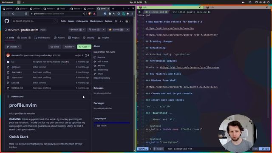The width and height of the screenshot is (272, 153).
Task: Open the .gitignore file row
Action: 48,67
